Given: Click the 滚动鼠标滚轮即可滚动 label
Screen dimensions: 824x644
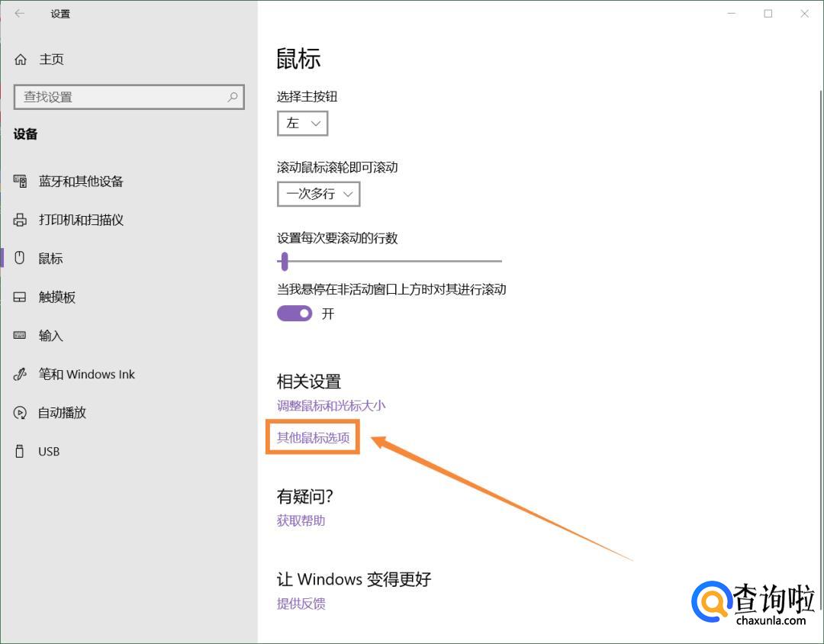Looking at the screenshot, I should pyautogui.click(x=337, y=167).
